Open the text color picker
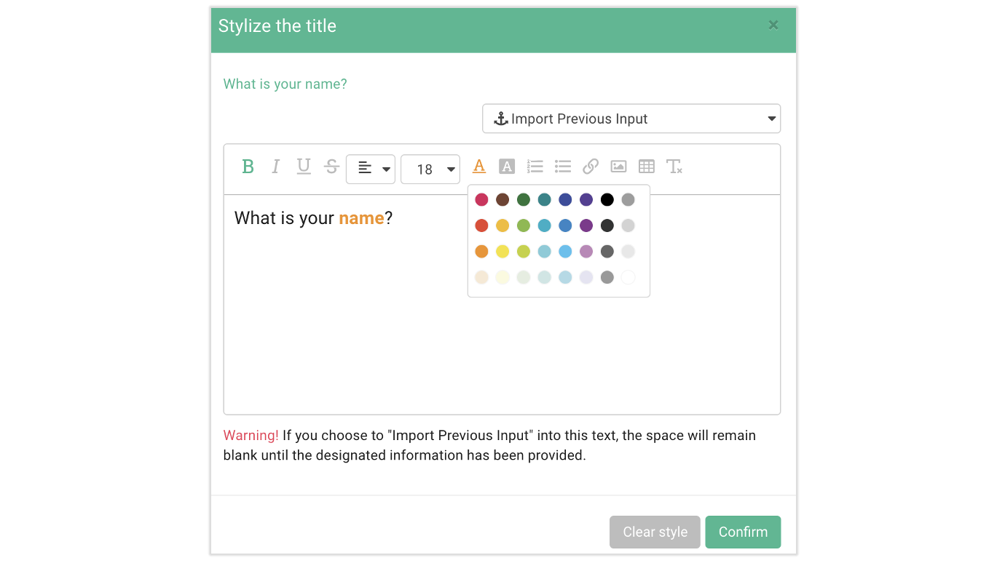The height and width of the screenshot is (563, 1005). [478, 167]
